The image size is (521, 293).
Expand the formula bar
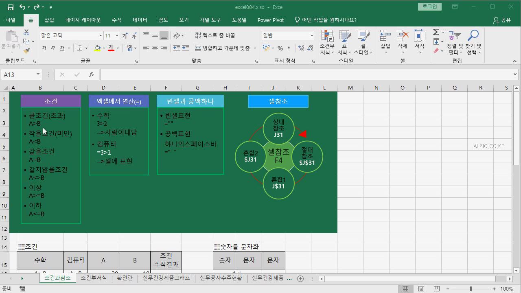(x=516, y=74)
